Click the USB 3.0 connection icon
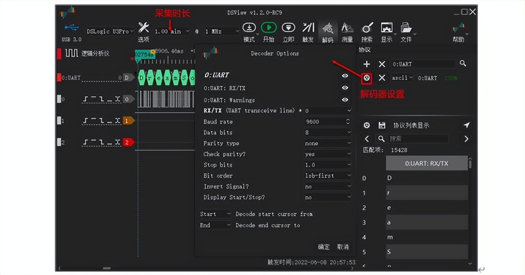 (72, 27)
